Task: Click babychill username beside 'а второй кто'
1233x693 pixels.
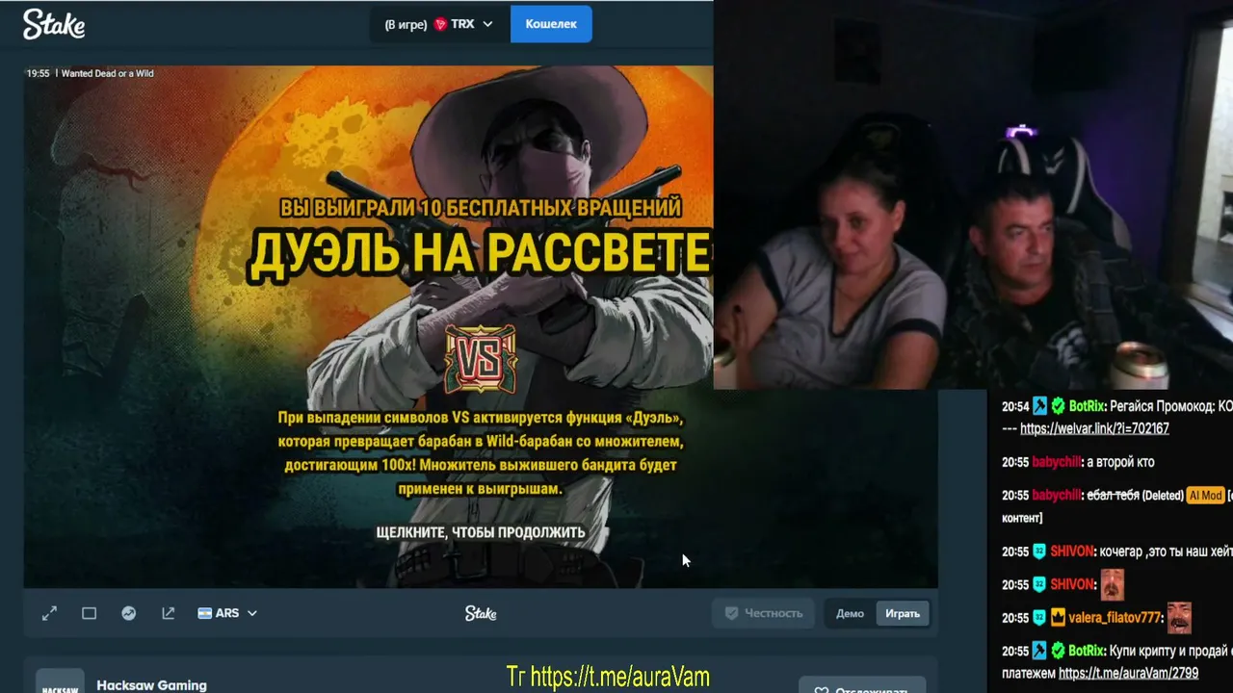Action: pyautogui.click(x=1056, y=462)
